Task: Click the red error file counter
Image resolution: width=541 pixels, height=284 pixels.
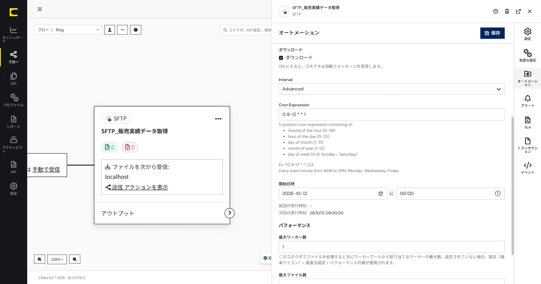Action: click(130, 147)
